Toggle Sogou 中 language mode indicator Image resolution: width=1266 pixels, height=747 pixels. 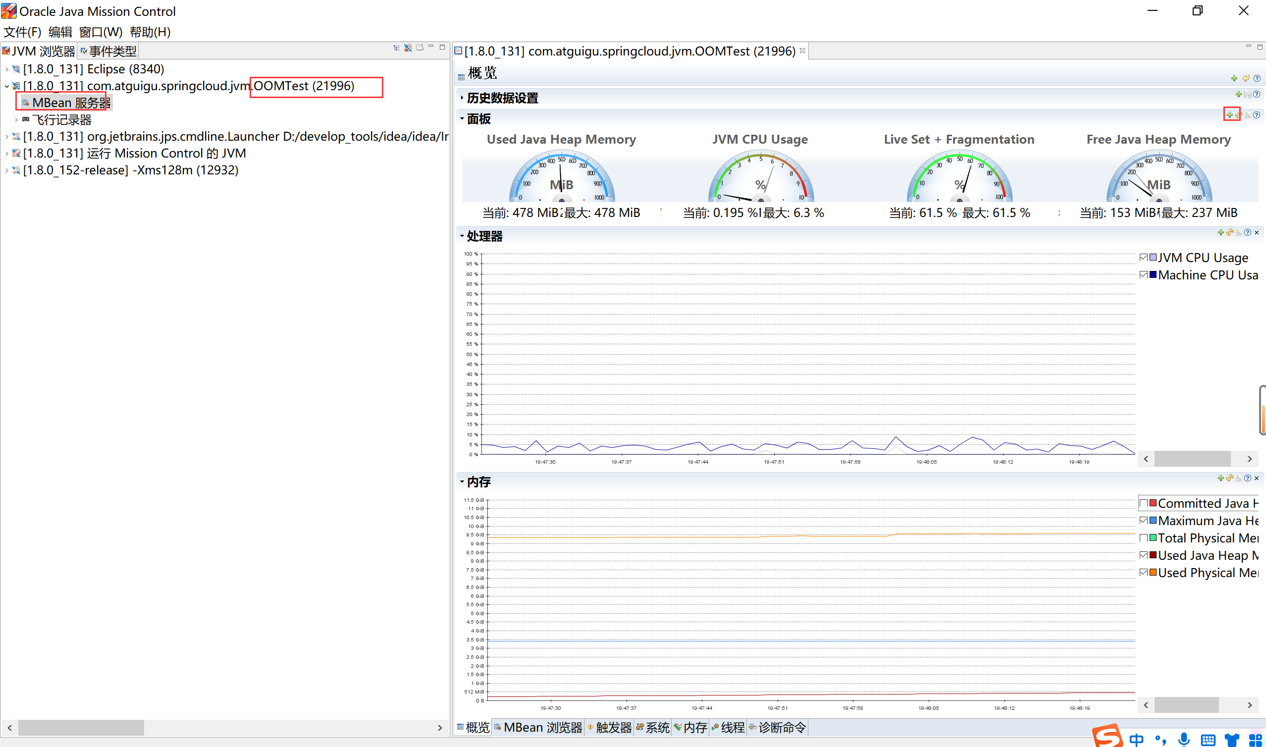(x=1136, y=740)
